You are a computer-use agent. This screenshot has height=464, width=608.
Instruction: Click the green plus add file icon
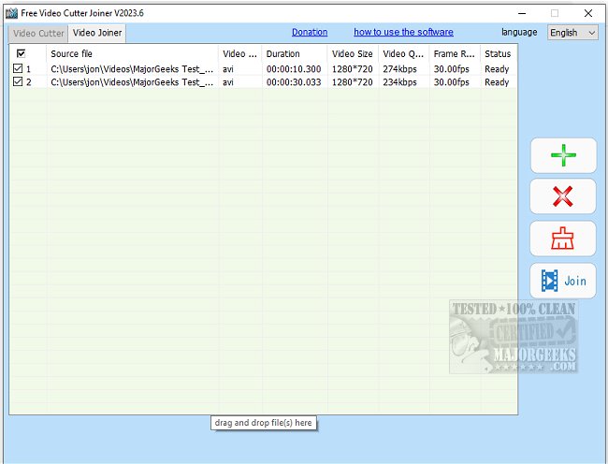[x=563, y=155]
